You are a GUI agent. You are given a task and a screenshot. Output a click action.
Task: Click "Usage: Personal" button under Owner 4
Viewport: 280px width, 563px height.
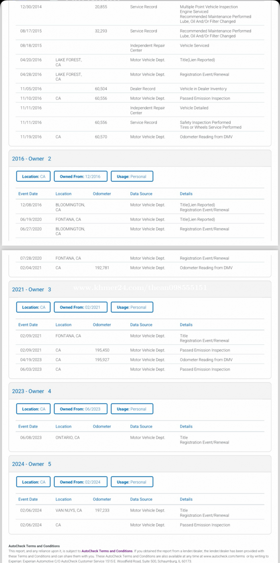coord(132,409)
